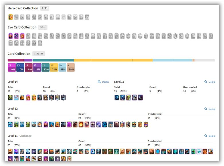Viewport: 224px width, 166px height.
Task: Open the pink-haired Archers card in Level 11
Action: pos(46,151)
